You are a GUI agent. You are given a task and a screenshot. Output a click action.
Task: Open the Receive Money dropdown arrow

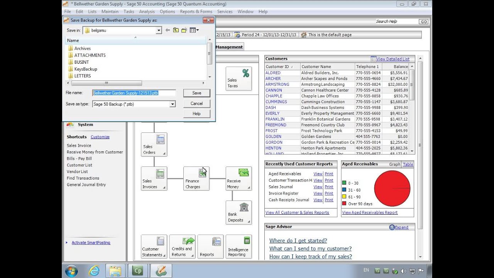tap(249, 188)
